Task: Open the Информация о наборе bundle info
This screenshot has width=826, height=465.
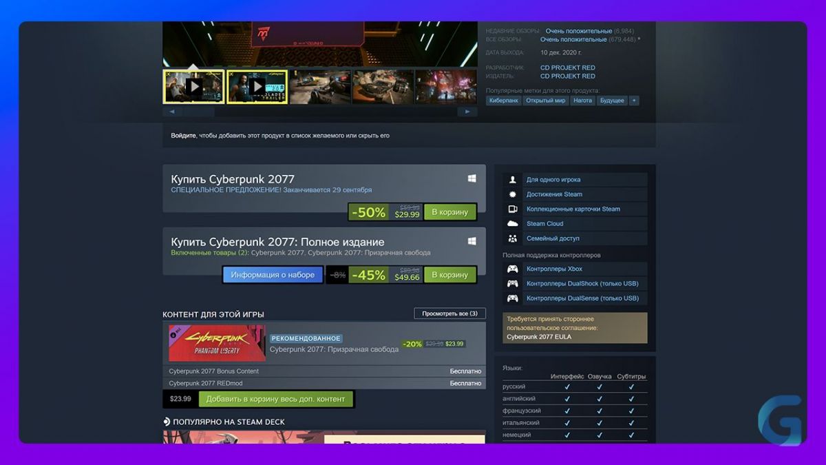Action: (x=273, y=275)
